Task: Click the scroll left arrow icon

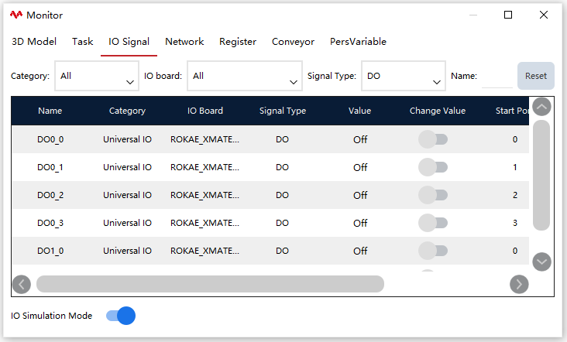Action: pyautogui.click(x=22, y=285)
